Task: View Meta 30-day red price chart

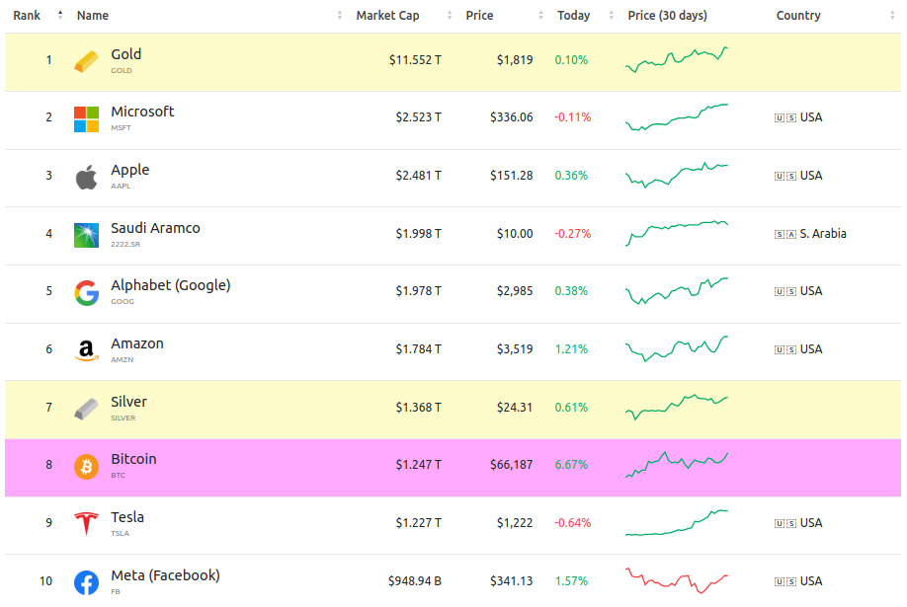Action: tap(677, 580)
